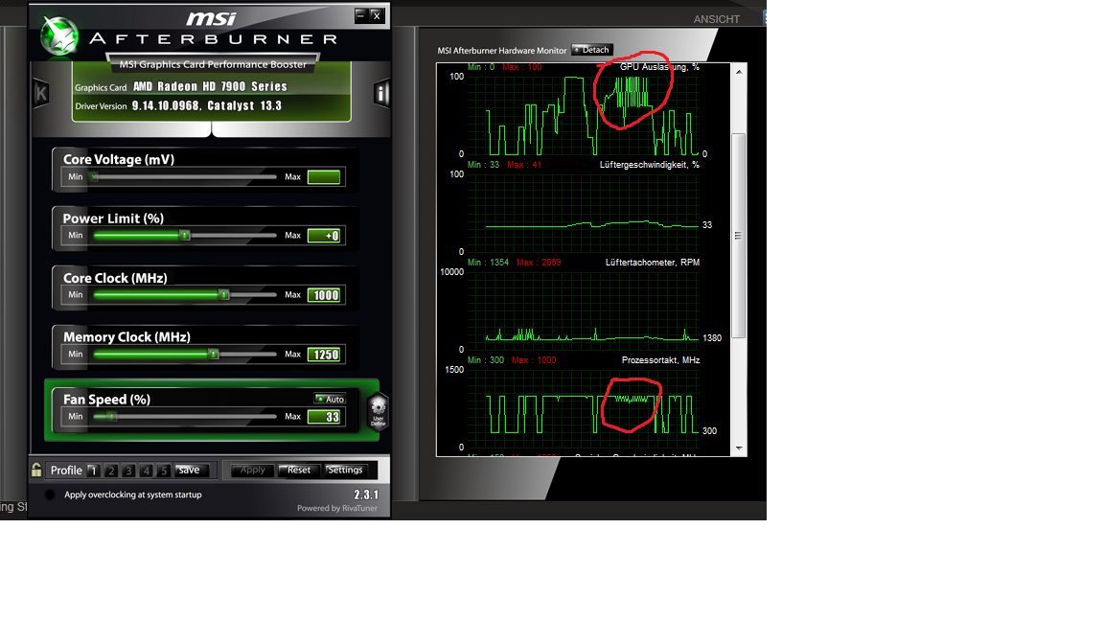
Task: Open the K Kombustor side button
Action: pyautogui.click(x=40, y=93)
